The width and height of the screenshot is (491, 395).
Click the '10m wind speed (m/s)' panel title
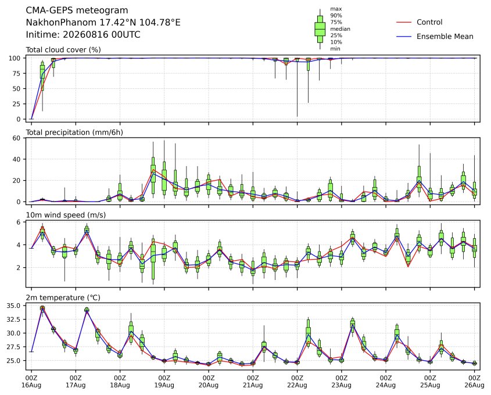[x=66, y=215]
